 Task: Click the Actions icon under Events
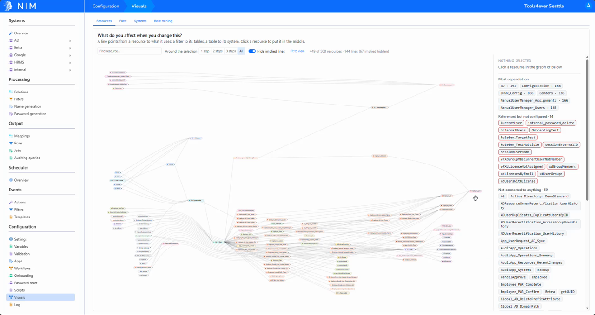tap(11, 202)
